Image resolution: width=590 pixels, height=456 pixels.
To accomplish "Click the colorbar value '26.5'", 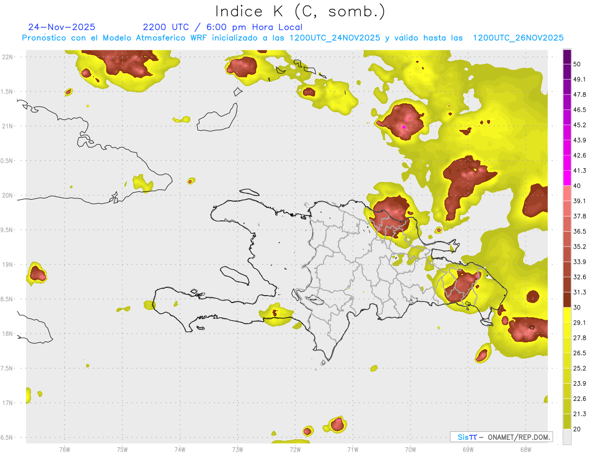I will pyautogui.click(x=580, y=353).
